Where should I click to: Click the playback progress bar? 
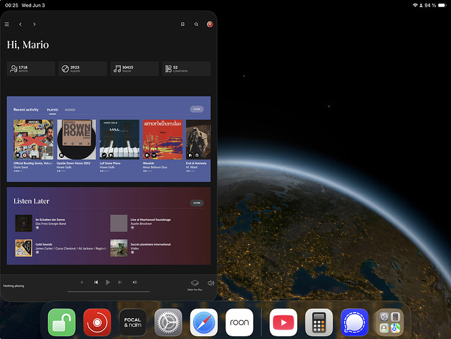coord(109,292)
